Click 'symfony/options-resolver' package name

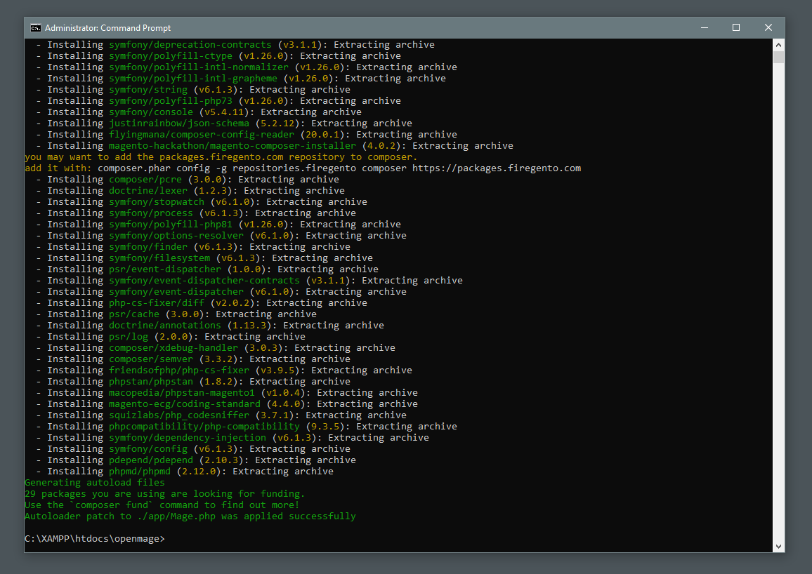pyautogui.click(x=176, y=235)
